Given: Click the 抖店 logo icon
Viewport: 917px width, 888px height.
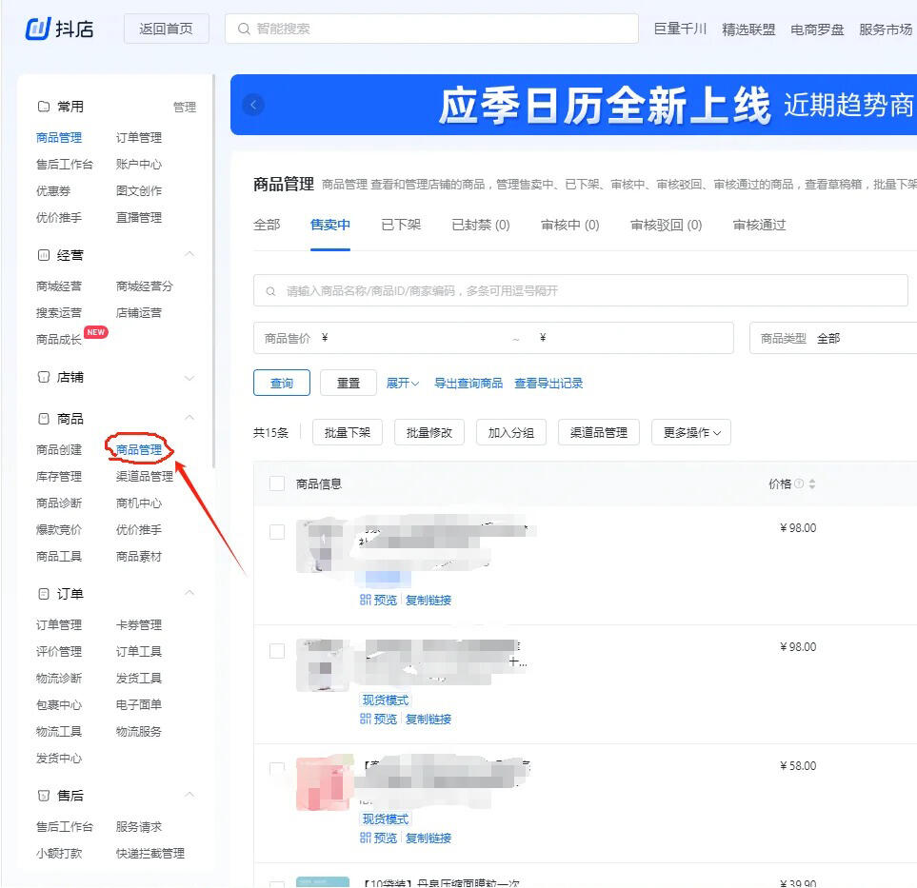Looking at the screenshot, I should click(38, 28).
